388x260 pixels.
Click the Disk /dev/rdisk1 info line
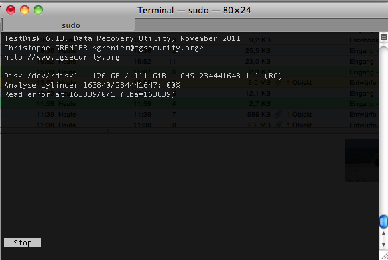(143, 76)
